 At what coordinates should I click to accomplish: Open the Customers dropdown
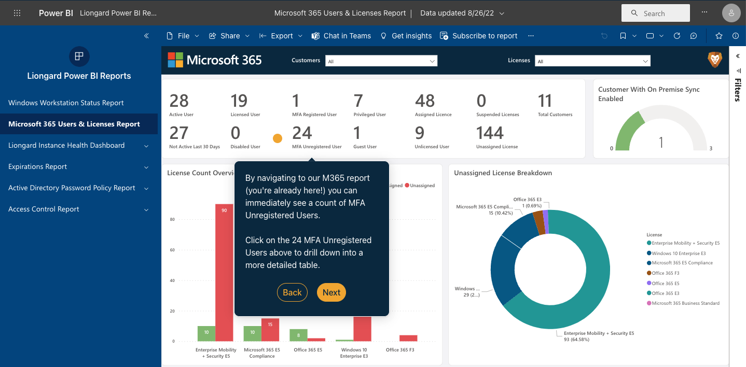click(x=381, y=61)
